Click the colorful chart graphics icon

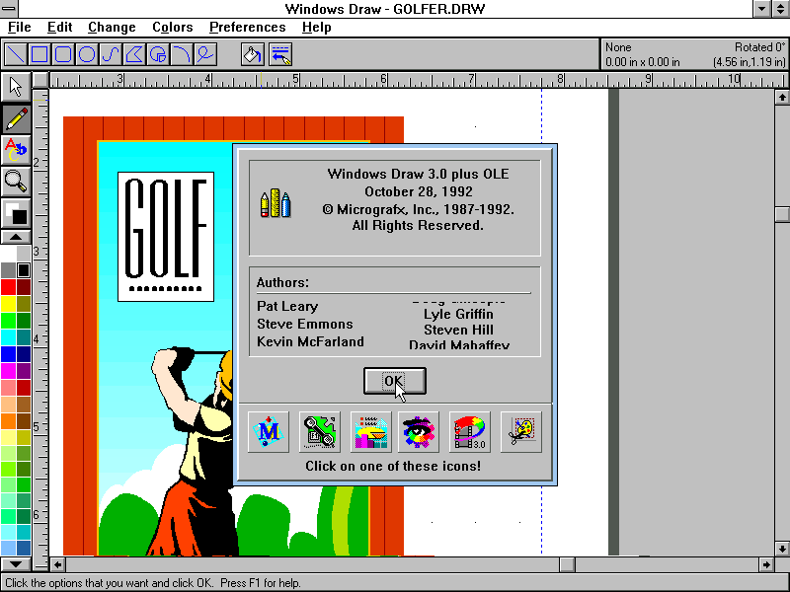click(x=371, y=432)
